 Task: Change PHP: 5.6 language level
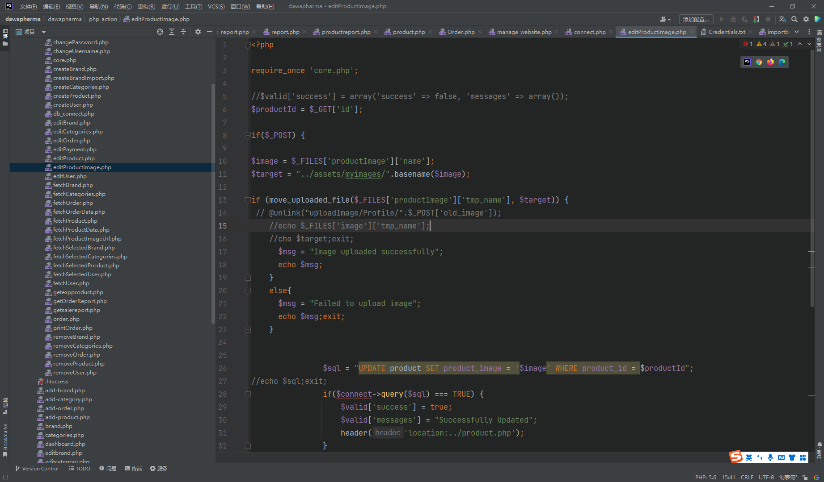coord(705,477)
